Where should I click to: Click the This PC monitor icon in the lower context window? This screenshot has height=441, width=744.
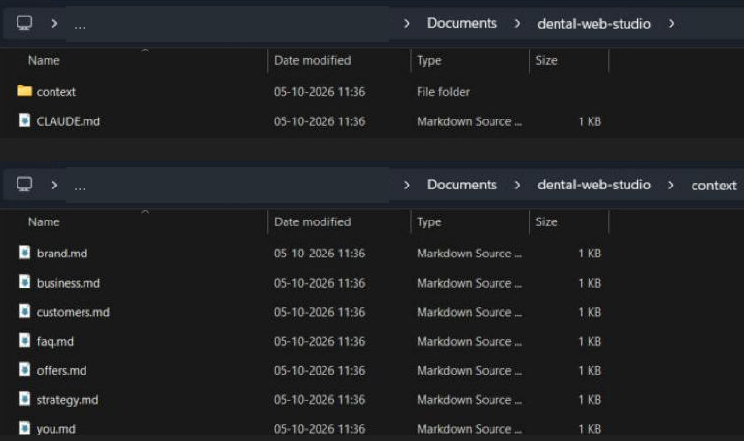[24, 184]
